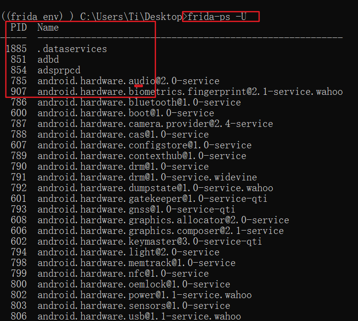Viewport: 358px width, 321px height.
Task: Select the adbd process name
Action: (48, 59)
